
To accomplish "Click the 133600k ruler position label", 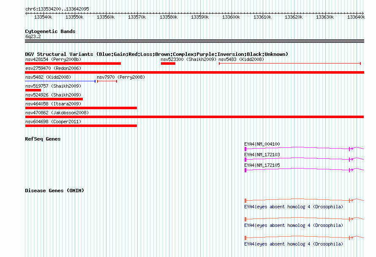I will tap(231, 17).
